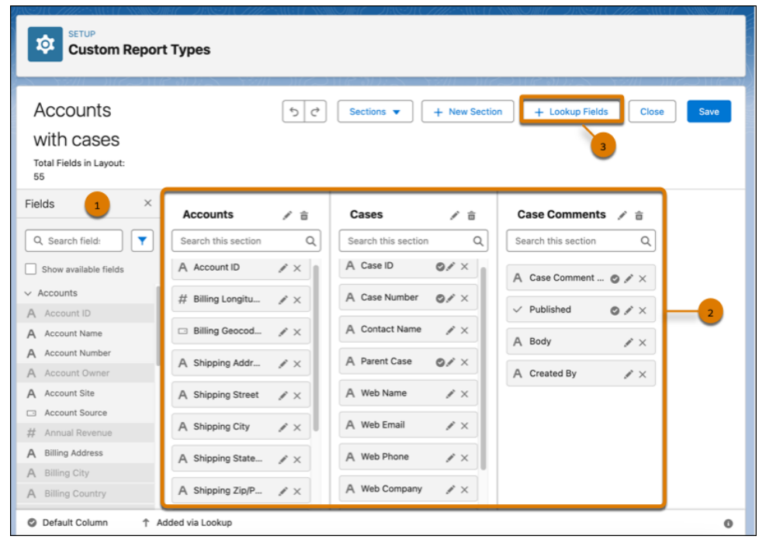Close the Fields panel
Image resolution: width=776 pixels, height=550 pixels.
pyautogui.click(x=147, y=203)
